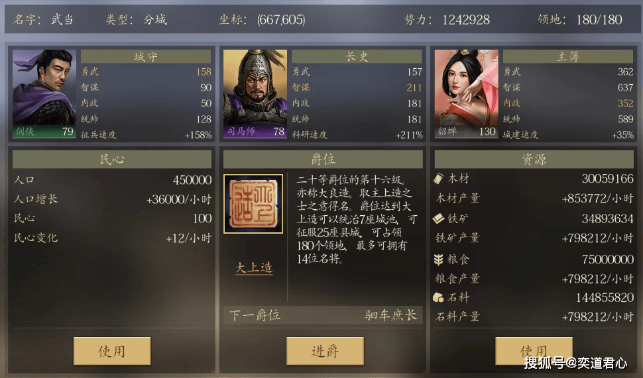Screen dimensions: 643x378
Task: Click the 爵位 panel header
Action: pyautogui.click(x=323, y=160)
